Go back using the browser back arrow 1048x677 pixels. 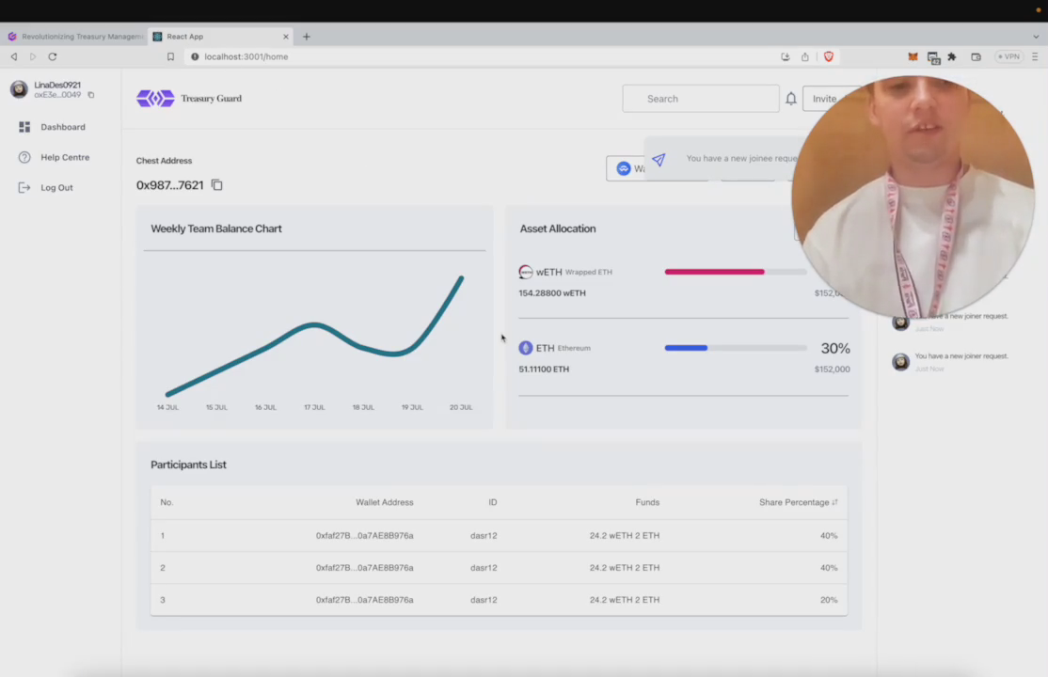[14, 56]
